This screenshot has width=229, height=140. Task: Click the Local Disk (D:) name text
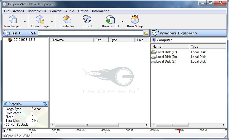point(166,57)
